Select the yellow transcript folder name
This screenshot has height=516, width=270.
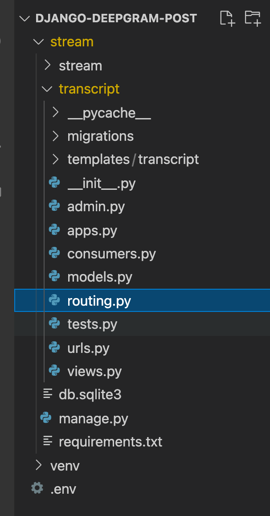[x=89, y=89]
